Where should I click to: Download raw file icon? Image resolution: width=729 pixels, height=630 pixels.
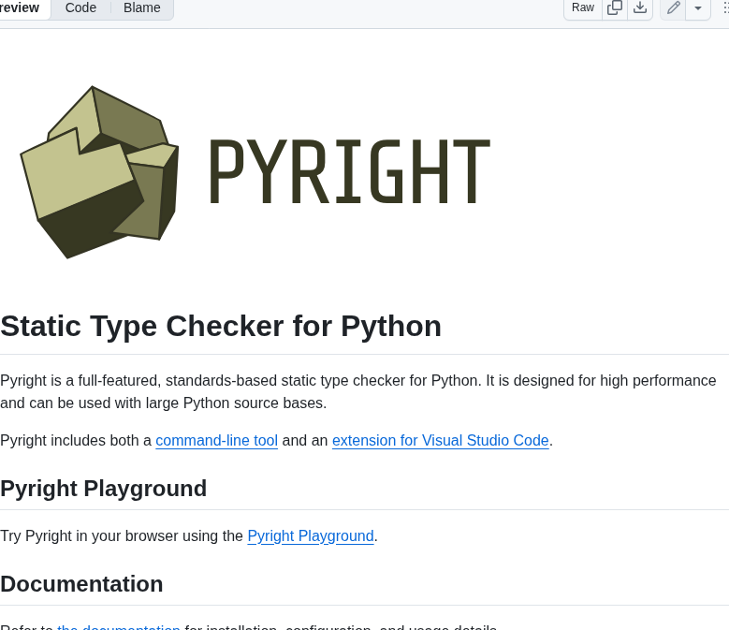point(640,7)
